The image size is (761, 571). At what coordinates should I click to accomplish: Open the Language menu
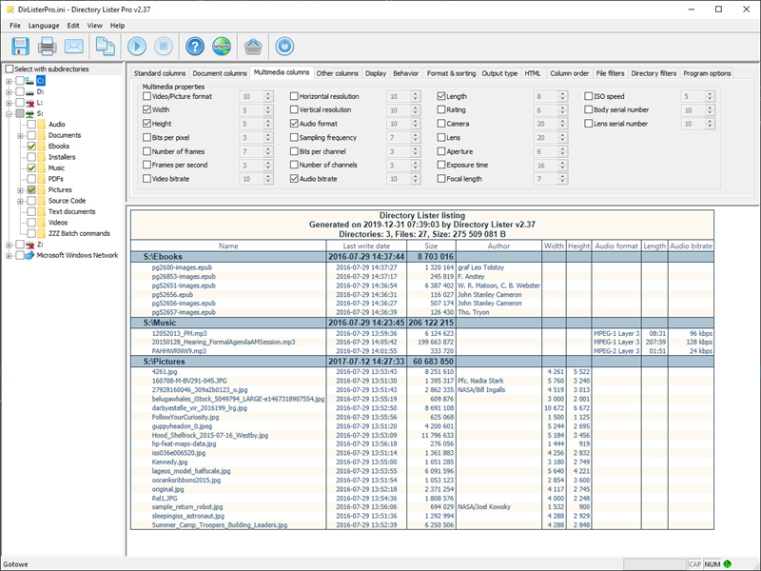pyautogui.click(x=43, y=25)
